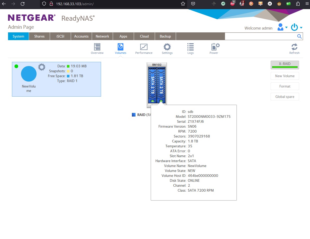Click the Settings gear icon in toolbar

pos(167,47)
